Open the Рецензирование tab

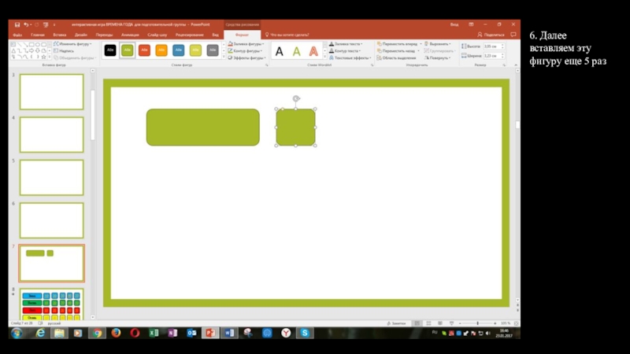[189, 35]
